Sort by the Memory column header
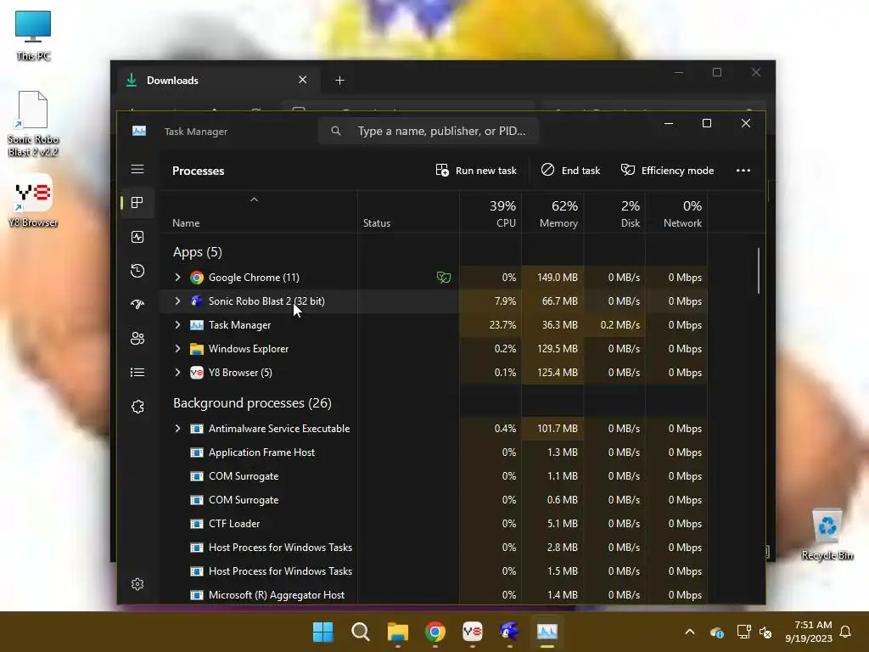 (x=552, y=213)
